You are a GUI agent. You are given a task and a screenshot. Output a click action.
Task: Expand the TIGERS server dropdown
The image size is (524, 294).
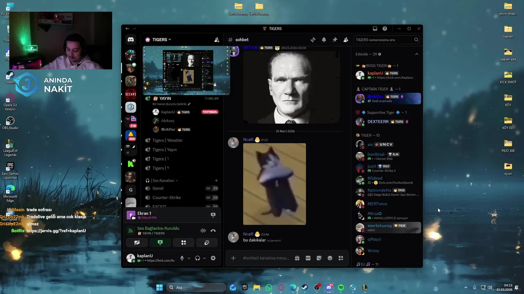tap(161, 40)
